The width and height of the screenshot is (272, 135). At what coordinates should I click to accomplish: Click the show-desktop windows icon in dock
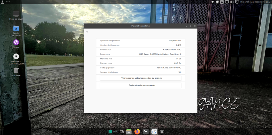click(x=122, y=132)
